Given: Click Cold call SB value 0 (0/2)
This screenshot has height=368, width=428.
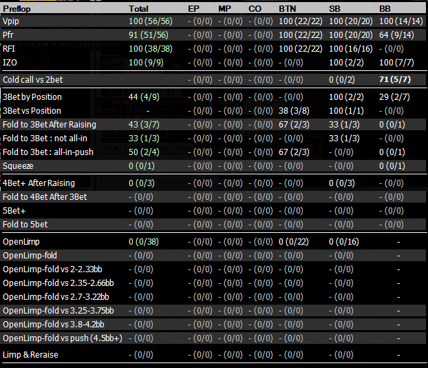Looking at the screenshot, I should [x=342, y=79].
